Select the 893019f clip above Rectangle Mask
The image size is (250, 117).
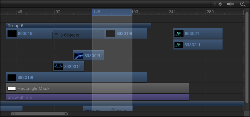coord(76,77)
